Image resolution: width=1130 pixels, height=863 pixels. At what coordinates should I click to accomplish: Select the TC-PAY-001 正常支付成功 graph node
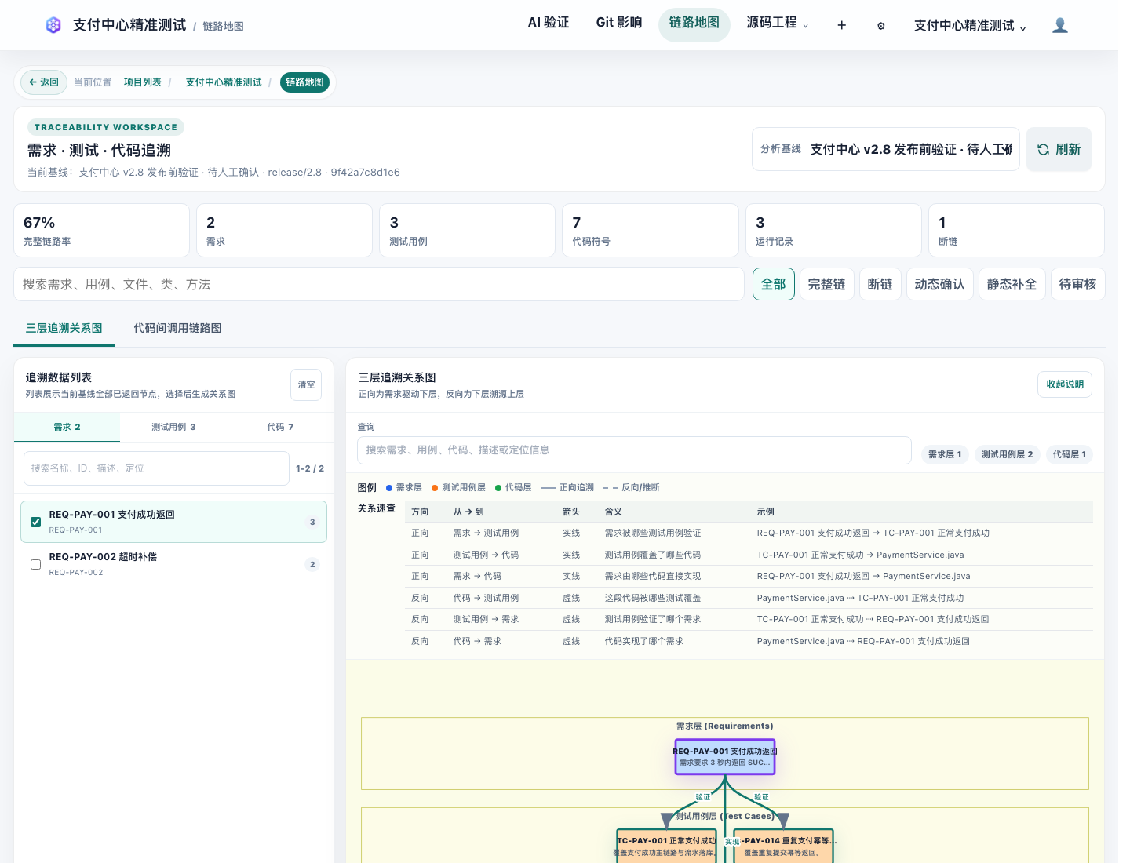666,846
